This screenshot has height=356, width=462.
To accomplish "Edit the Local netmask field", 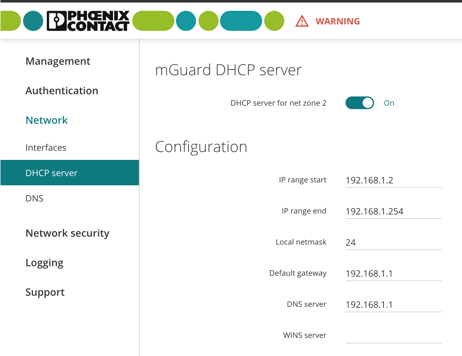I will (393, 242).
